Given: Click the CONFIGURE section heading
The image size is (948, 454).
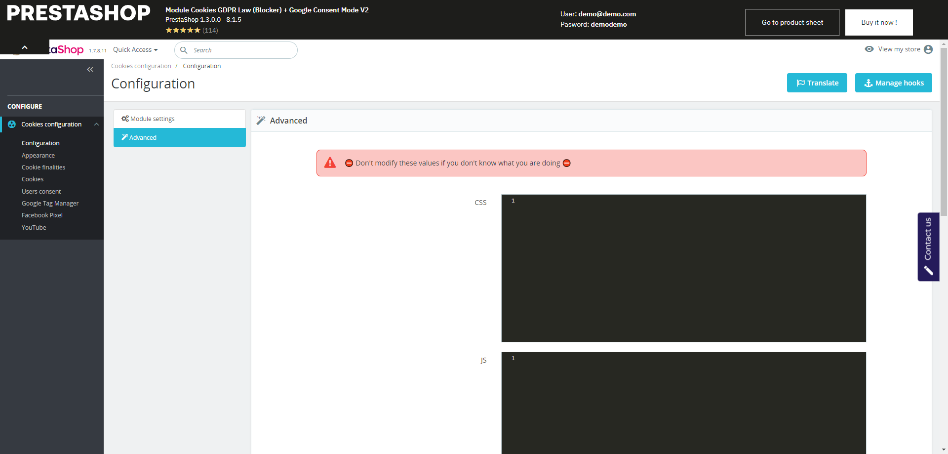Looking at the screenshot, I should [25, 107].
